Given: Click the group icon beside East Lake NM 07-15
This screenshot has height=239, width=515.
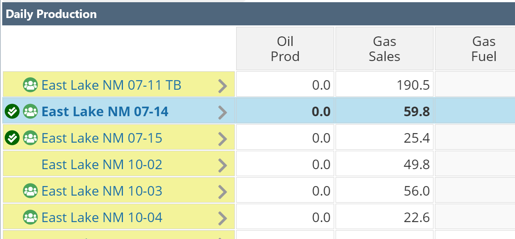Looking at the screenshot, I should pos(30,138).
